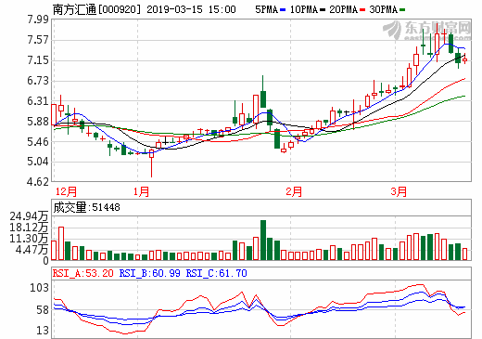Click the last red volume bar

(464, 254)
